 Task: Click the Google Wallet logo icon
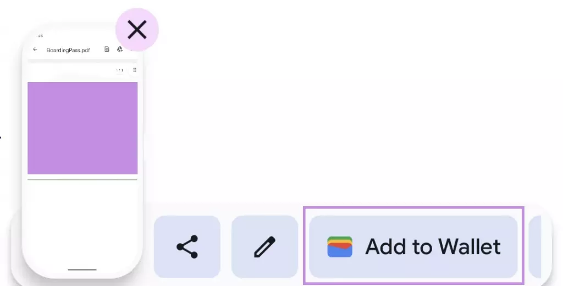(x=340, y=247)
